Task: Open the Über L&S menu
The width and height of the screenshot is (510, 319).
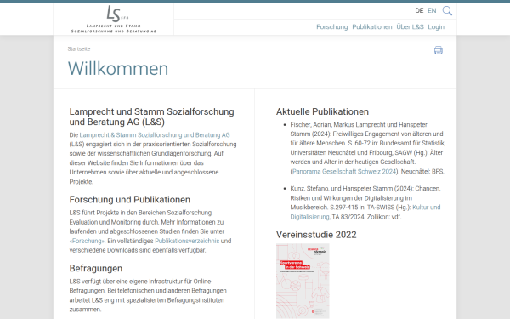Action: pyautogui.click(x=410, y=27)
